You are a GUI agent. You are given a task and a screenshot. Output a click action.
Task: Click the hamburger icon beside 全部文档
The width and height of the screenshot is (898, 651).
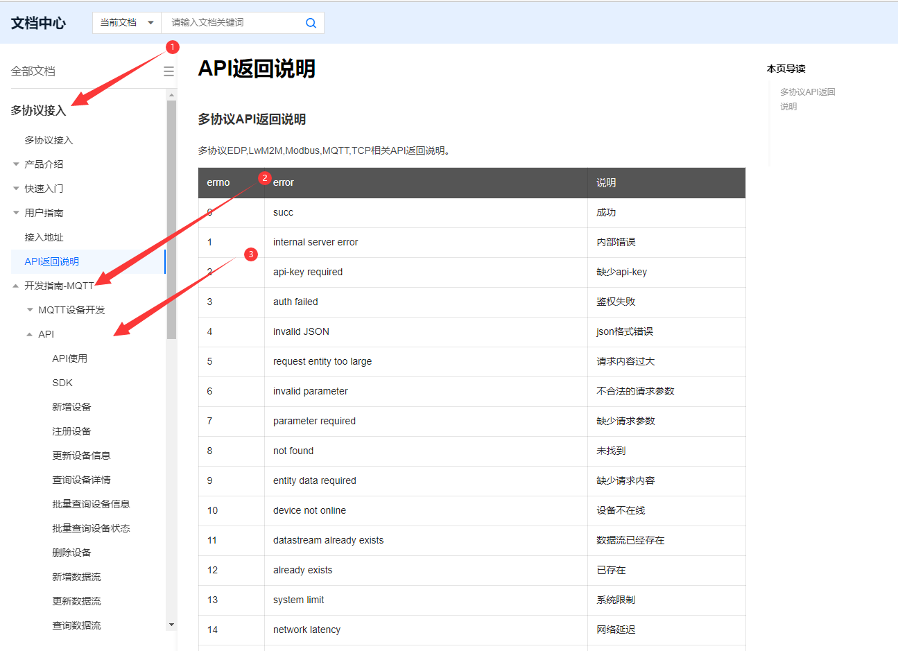coord(169,70)
